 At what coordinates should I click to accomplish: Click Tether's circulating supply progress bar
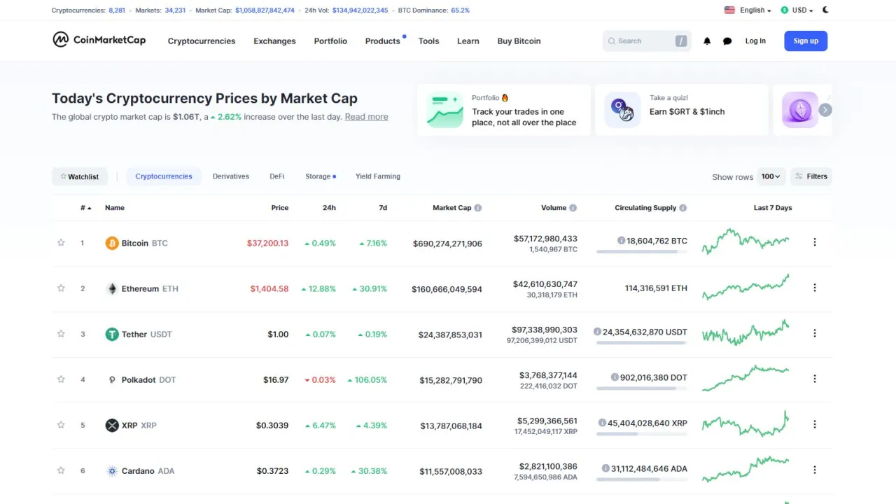641,342
